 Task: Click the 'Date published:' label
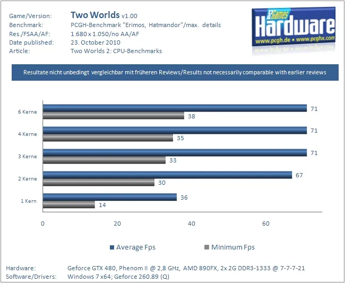coord(31,42)
